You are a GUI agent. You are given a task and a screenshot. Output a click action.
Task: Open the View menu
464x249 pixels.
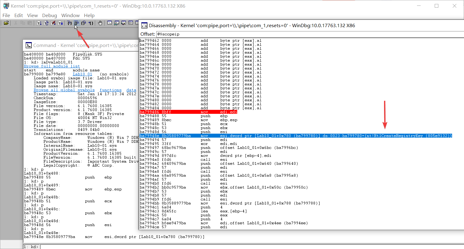click(x=32, y=15)
